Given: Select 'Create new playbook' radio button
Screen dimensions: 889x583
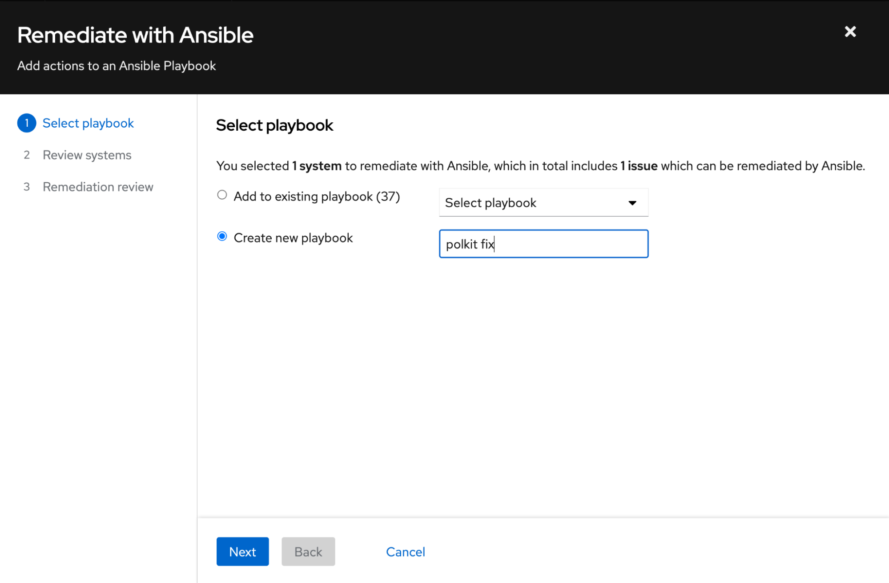Looking at the screenshot, I should click(222, 237).
